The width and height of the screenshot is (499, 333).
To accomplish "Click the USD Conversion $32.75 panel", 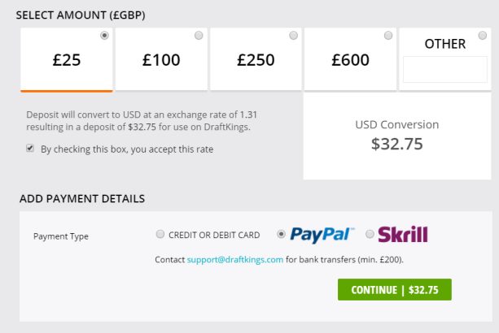I will click(397, 136).
